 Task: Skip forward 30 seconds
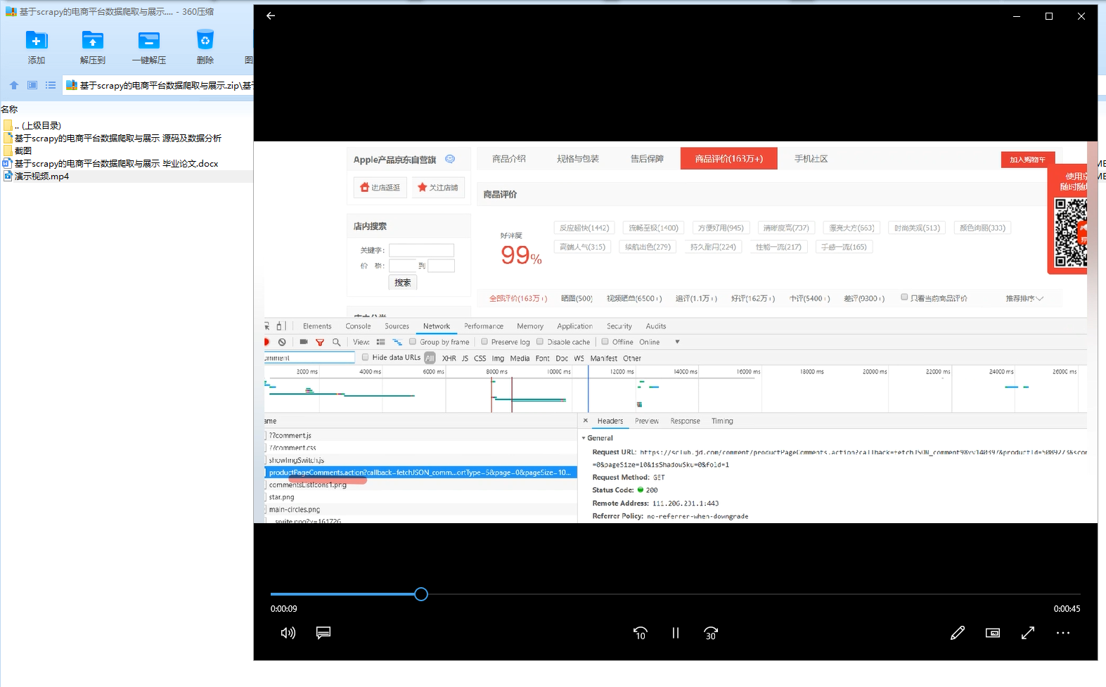point(711,633)
